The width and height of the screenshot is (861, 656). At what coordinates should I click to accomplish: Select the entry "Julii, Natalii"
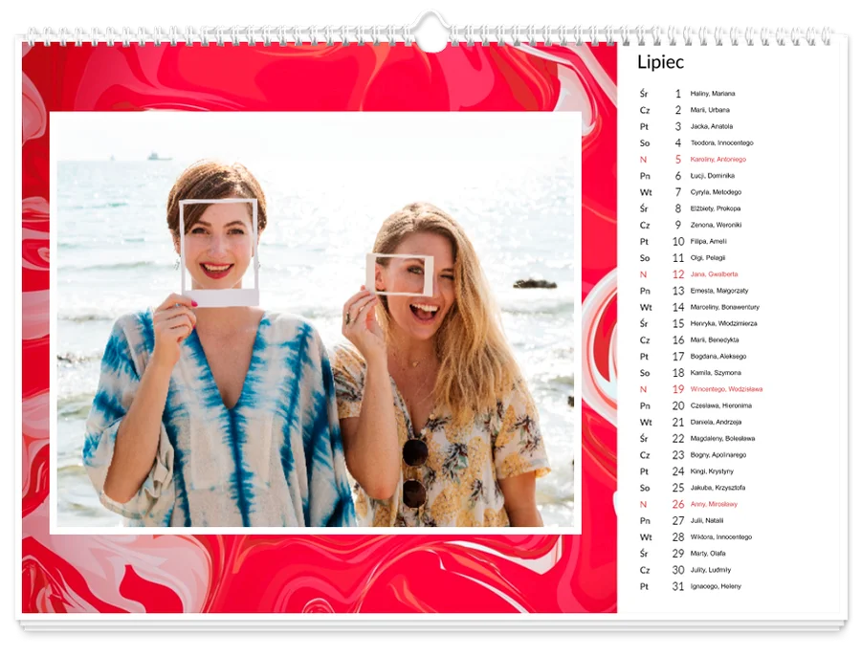[707, 521]
